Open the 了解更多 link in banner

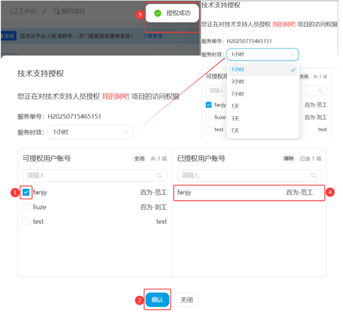pos(153,36)
